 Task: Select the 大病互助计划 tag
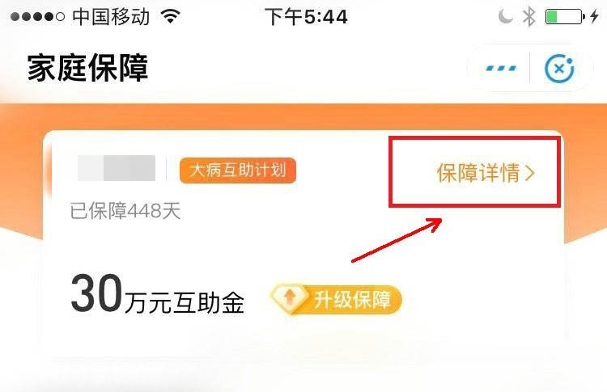pyautogui.click(x=238, y=170)
